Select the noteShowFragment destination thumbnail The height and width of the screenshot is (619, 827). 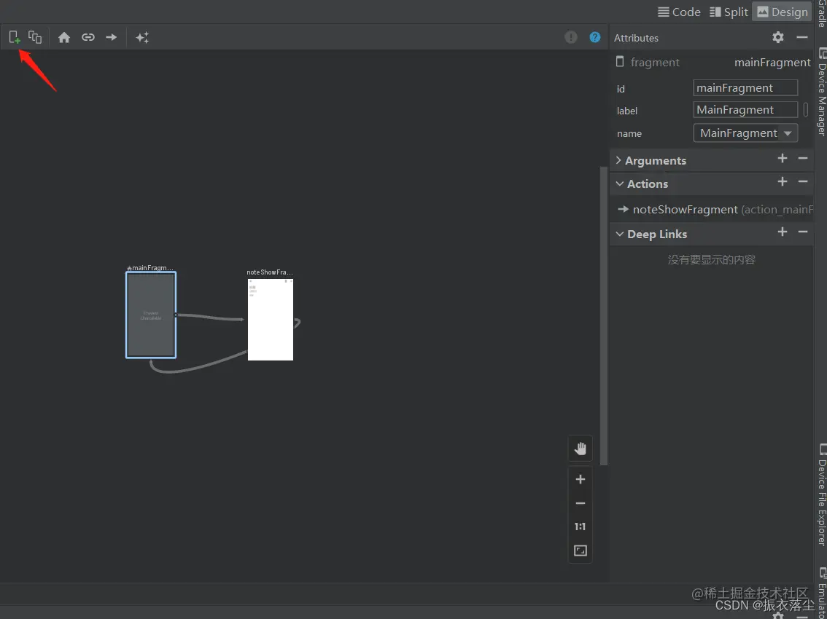click(270, 319)
